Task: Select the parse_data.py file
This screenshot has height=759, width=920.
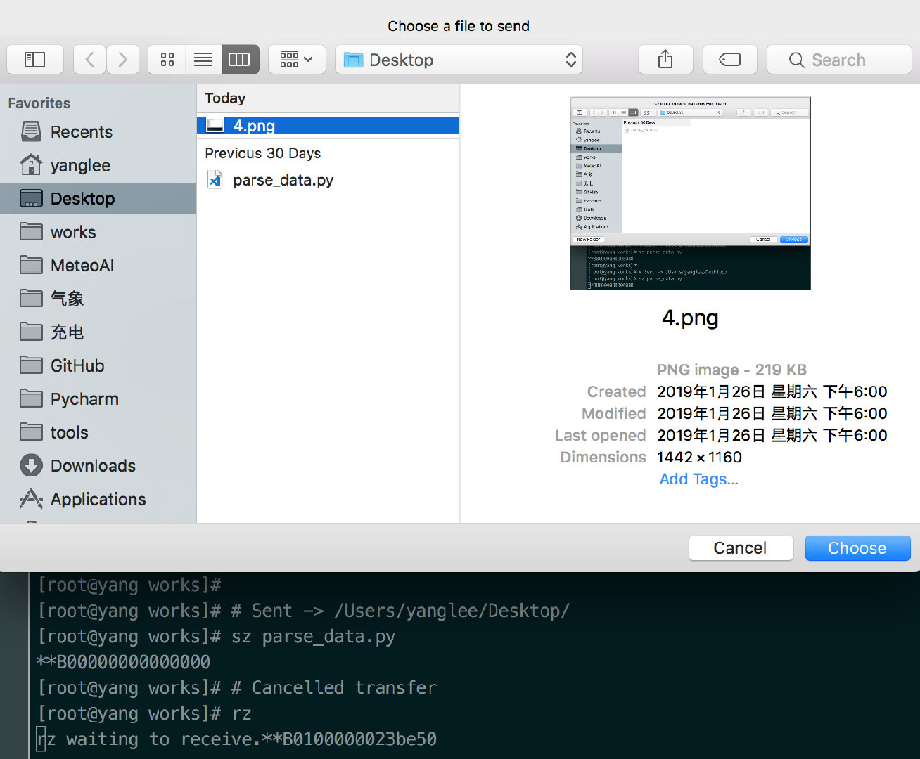Action: 283,181
